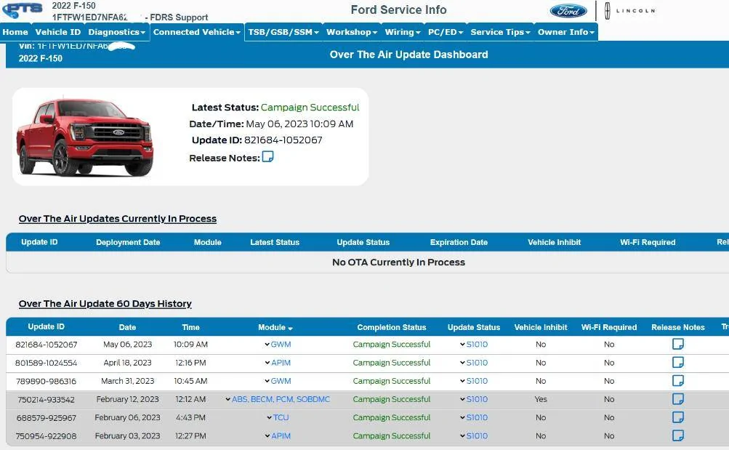Expand APIM module for April 18, 2023
The width and height of the screenshot is (729, 450).
pos(278,363)
